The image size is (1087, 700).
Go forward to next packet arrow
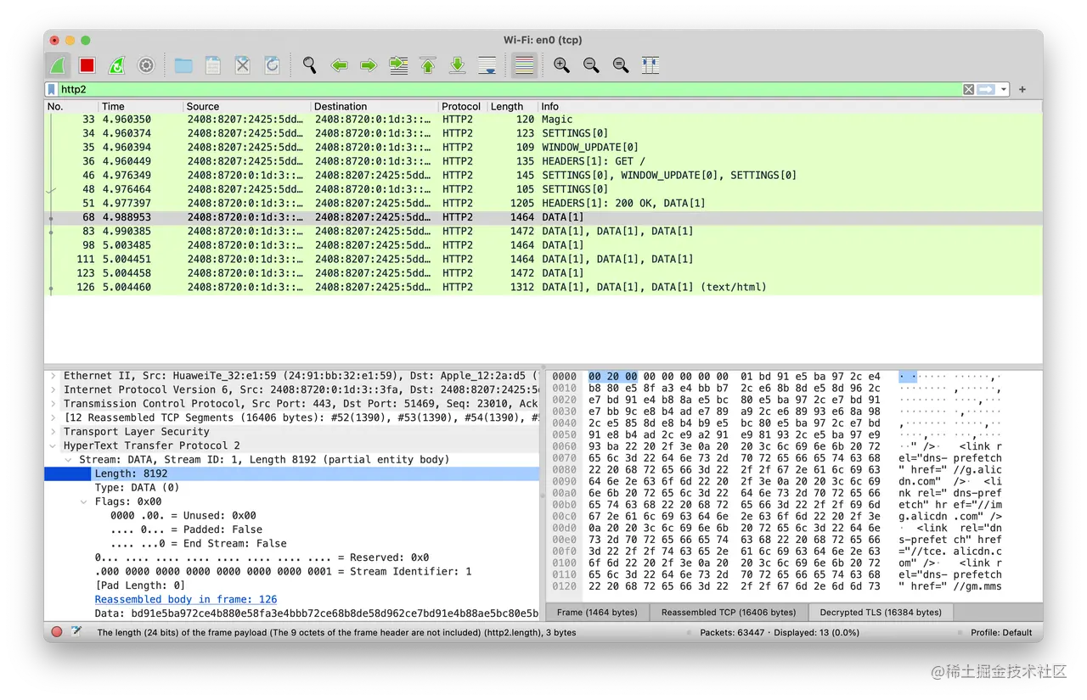(369, 65)
